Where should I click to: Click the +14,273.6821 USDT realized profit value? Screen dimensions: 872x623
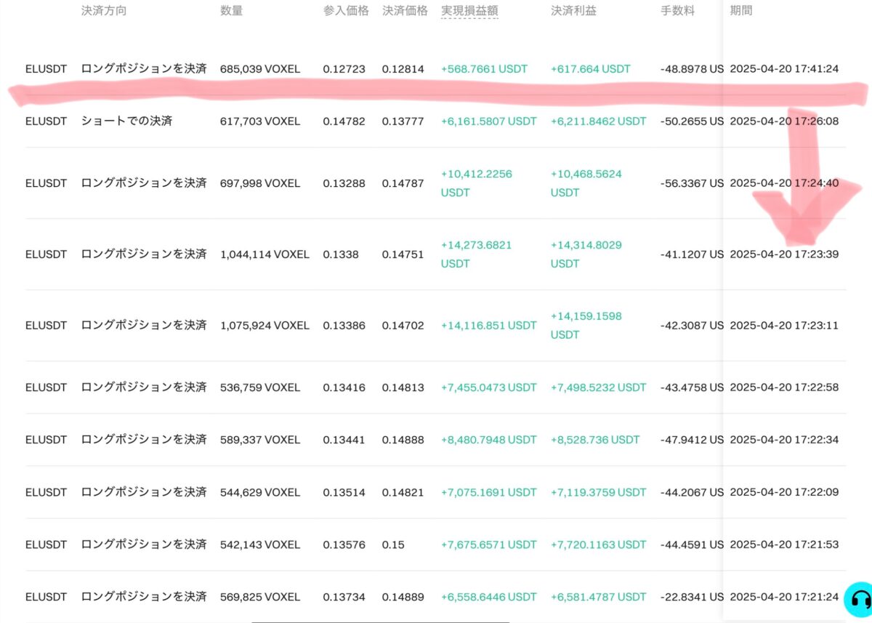476,254
